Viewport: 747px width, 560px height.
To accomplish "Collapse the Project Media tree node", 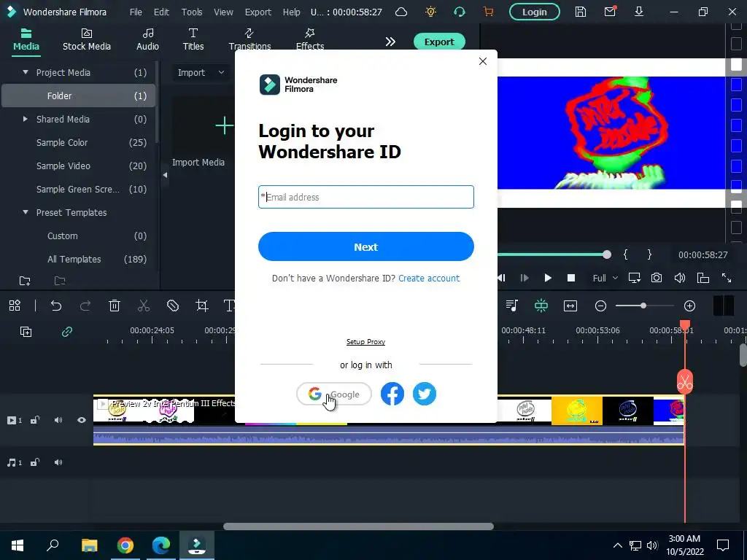I will (26, 72).
